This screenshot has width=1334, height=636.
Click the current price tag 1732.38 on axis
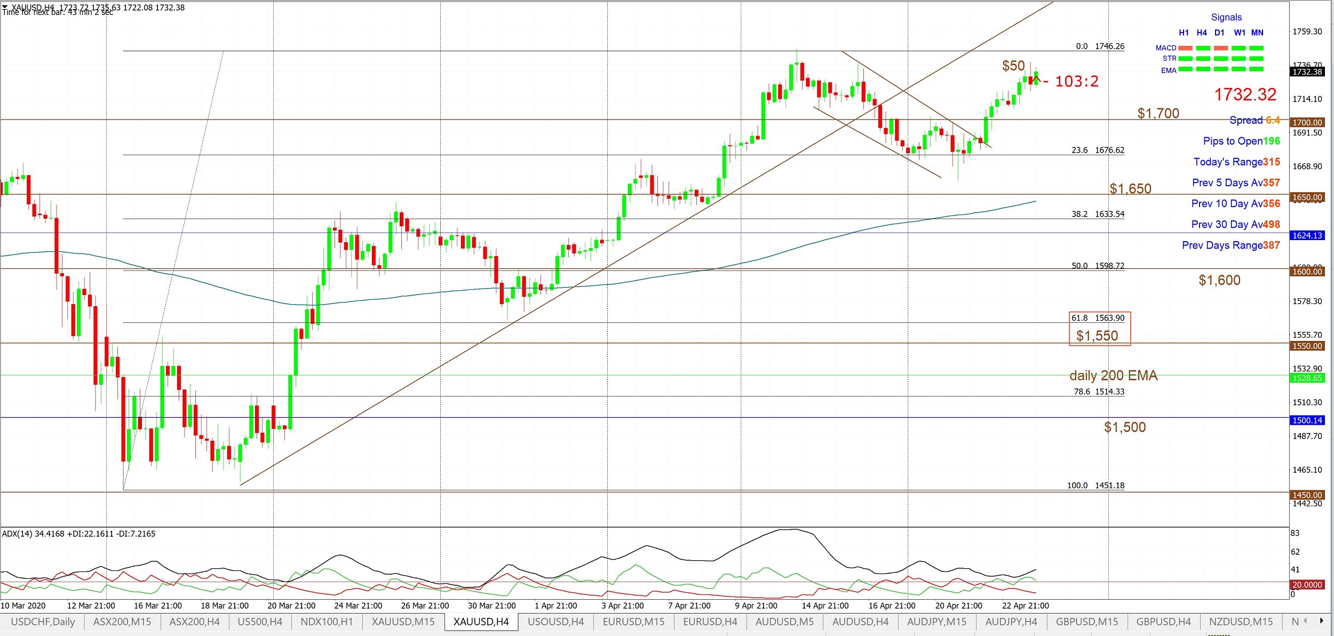tap(1307, 72)
